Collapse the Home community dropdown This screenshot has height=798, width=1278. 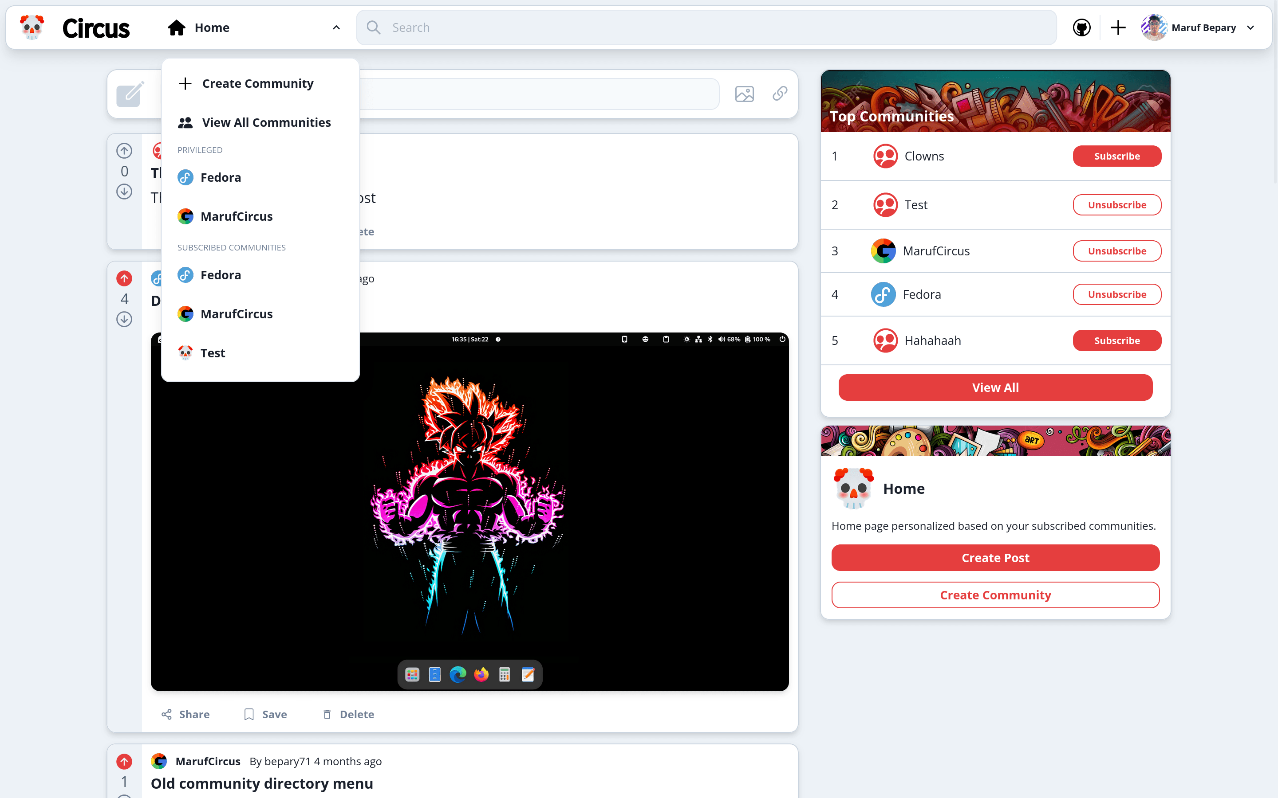pos(336,27)
